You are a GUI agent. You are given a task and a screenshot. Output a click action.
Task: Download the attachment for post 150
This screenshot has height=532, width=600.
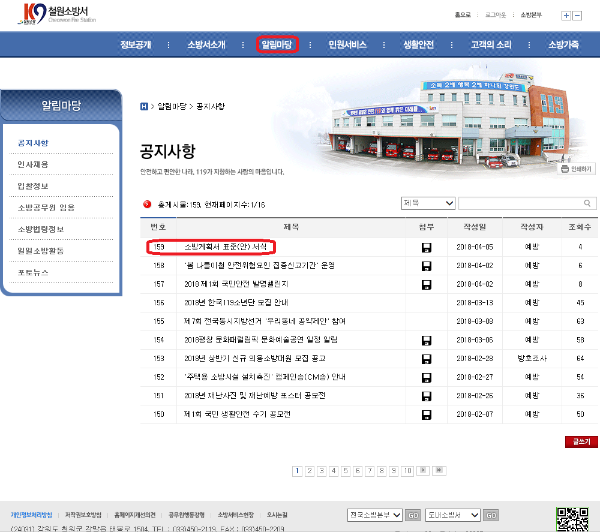tap(426, 414)
